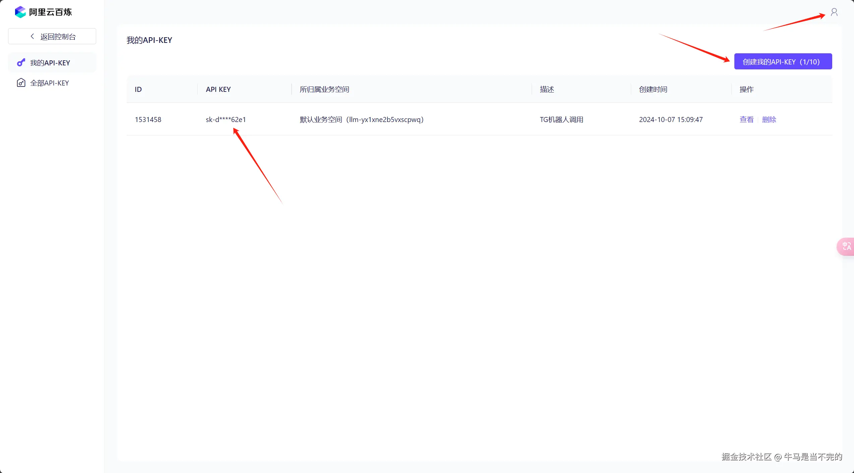Click the user profile avatar icon
854x473 pixels.
pos(834,12)
